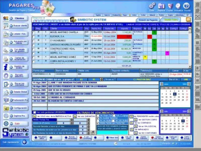Click the orange play arrow icon

click(189, 20)
